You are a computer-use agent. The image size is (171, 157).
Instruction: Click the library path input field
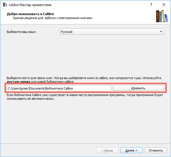pyautogui.click(x=59, y=88)
